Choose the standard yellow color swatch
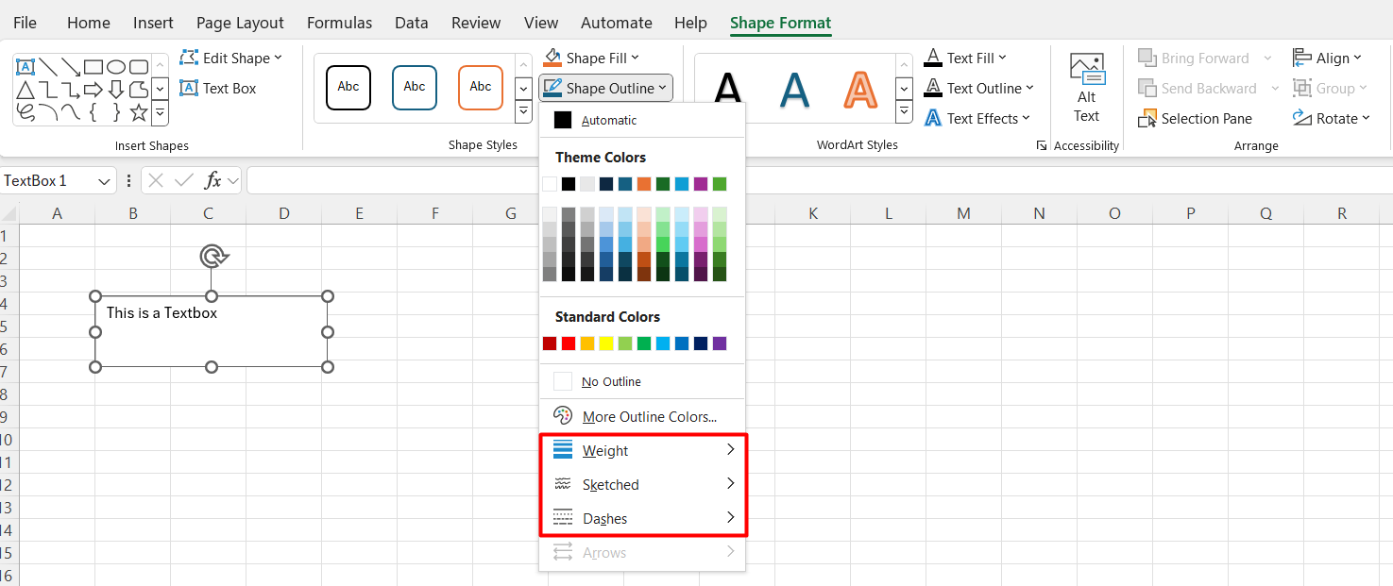 pyautogui.click(x=606, y=343)
